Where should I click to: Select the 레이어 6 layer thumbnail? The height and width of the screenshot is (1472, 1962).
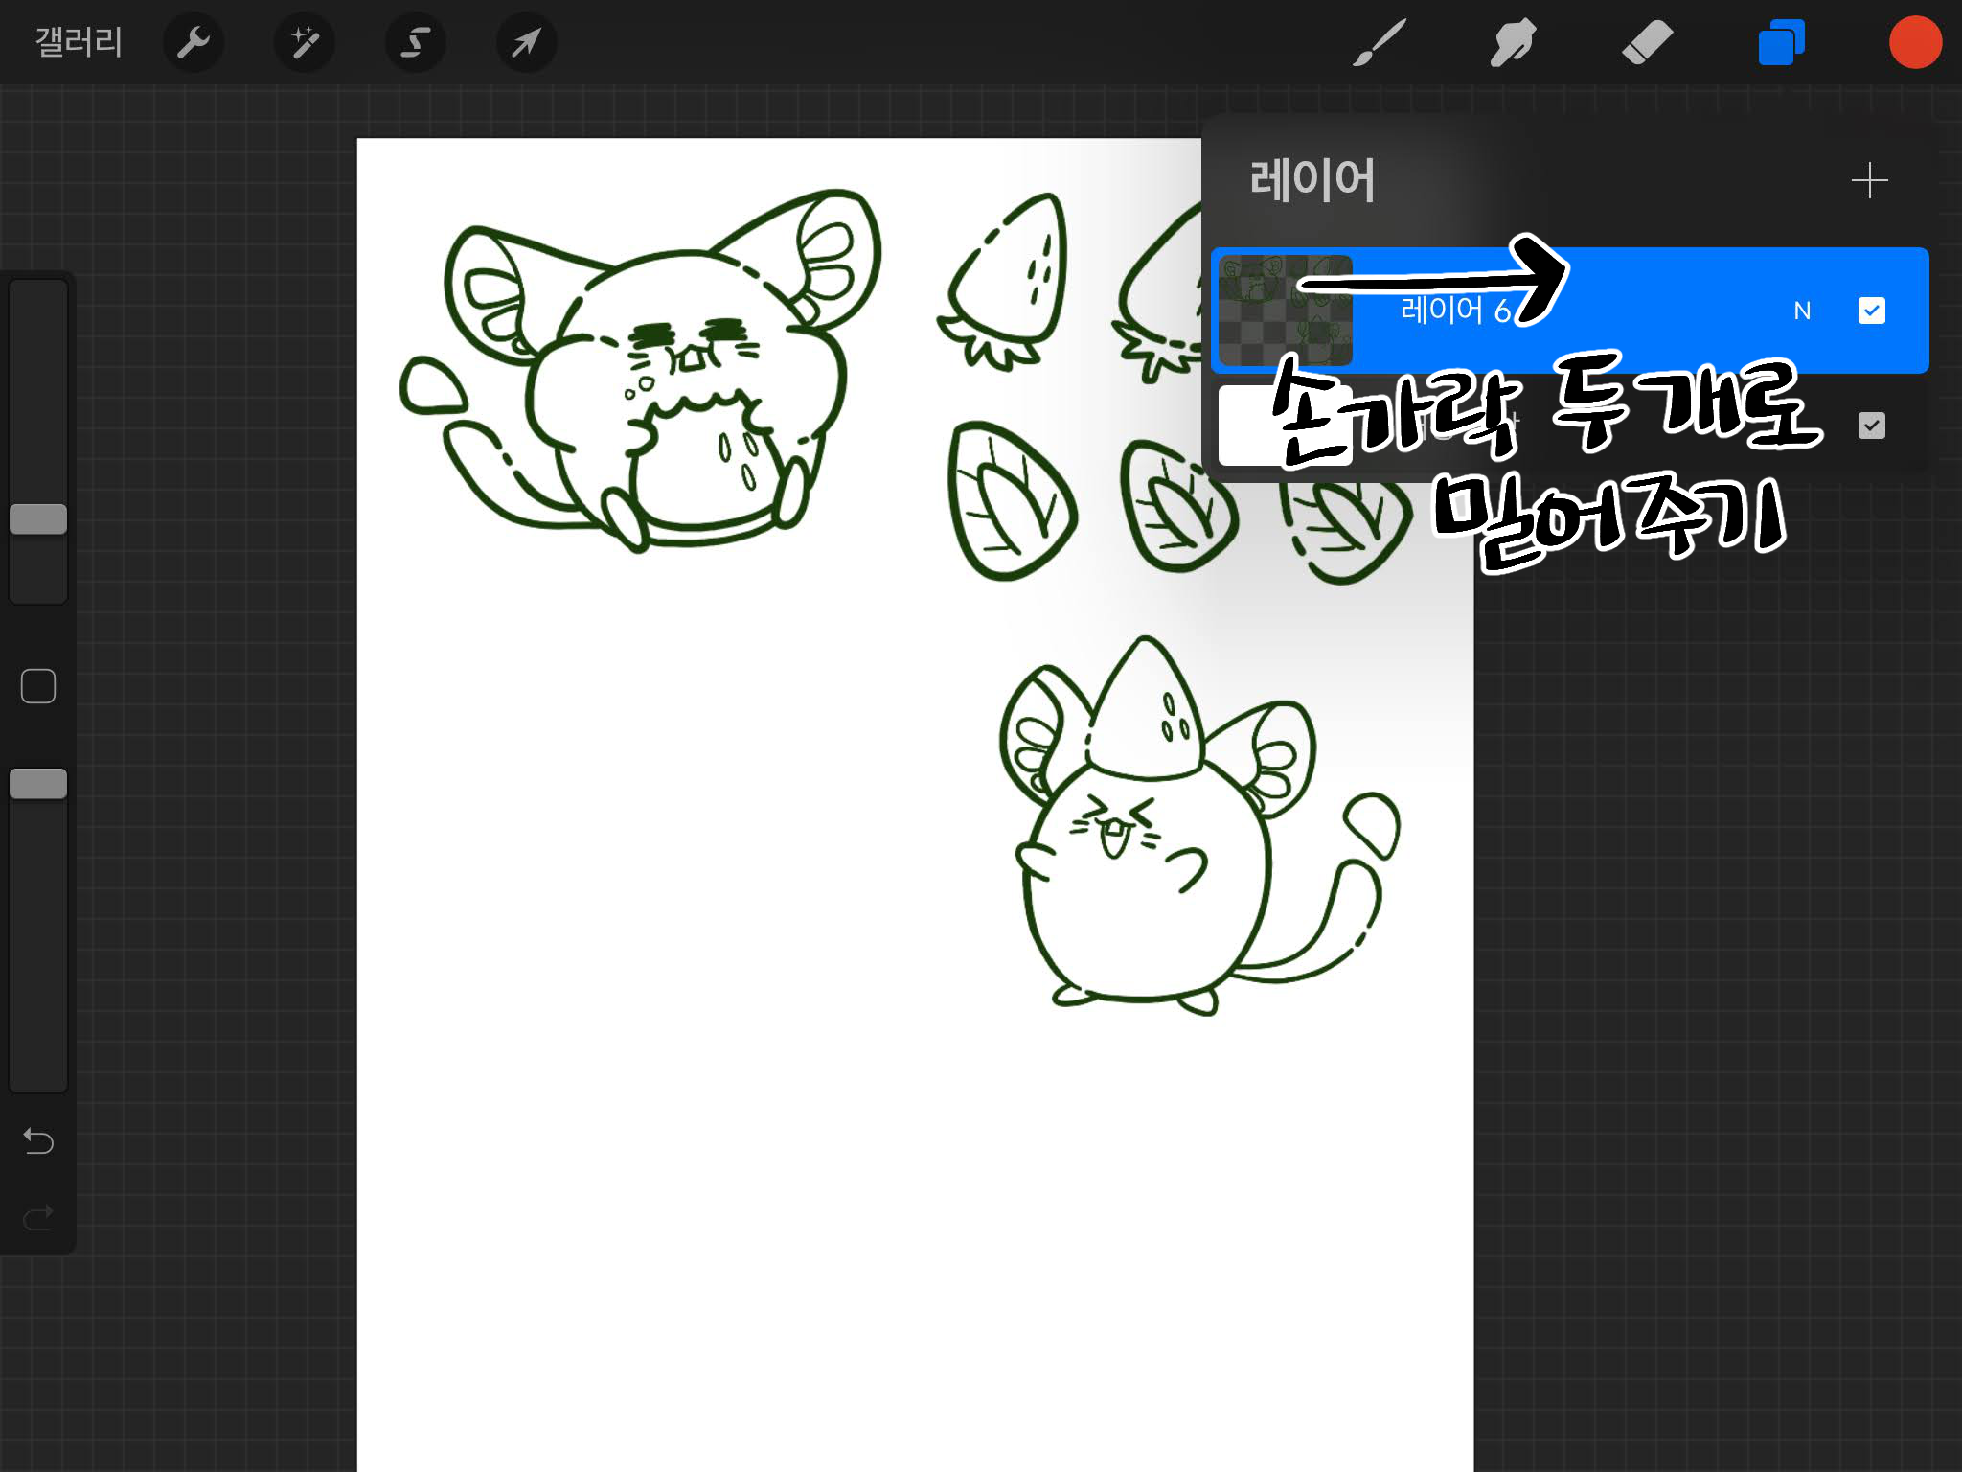click(1285, 310)
